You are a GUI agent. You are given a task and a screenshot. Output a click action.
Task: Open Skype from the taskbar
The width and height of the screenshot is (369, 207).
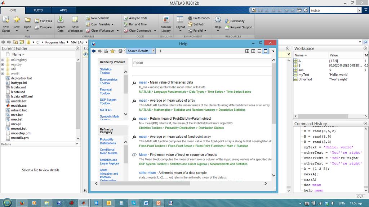click(x=134, y=203)
